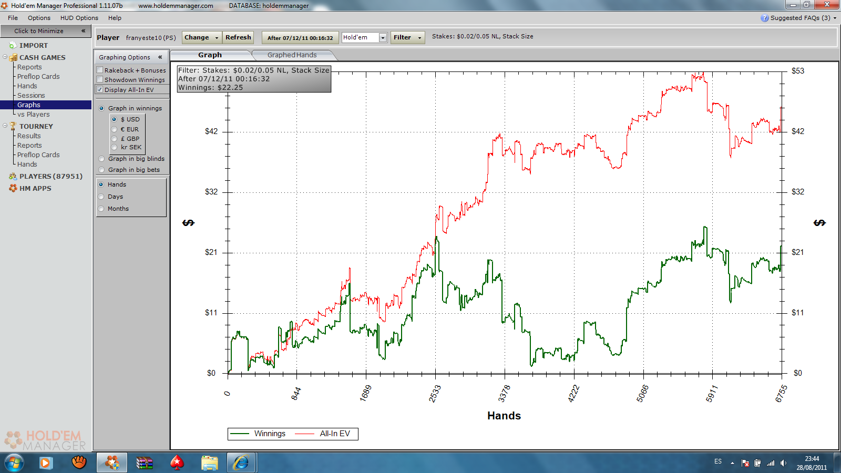Open the Hold'em game type combo box

pos(365,37)
